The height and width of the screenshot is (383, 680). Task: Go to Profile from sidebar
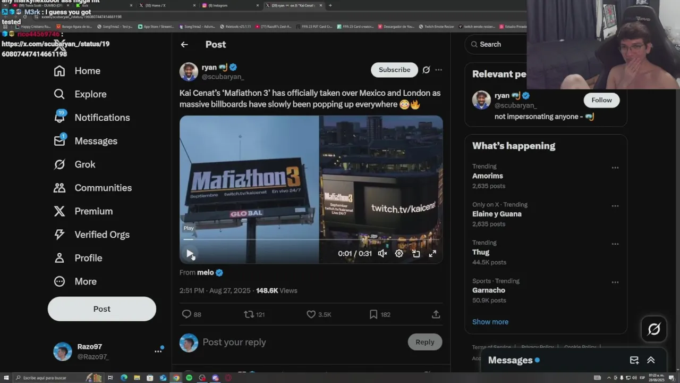[x=78, y=258]
